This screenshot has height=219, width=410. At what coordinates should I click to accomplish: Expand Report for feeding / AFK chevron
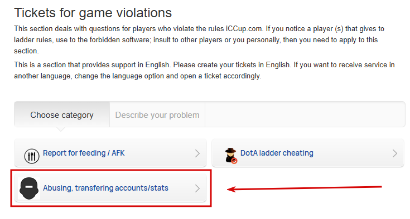tap(197, 153)
